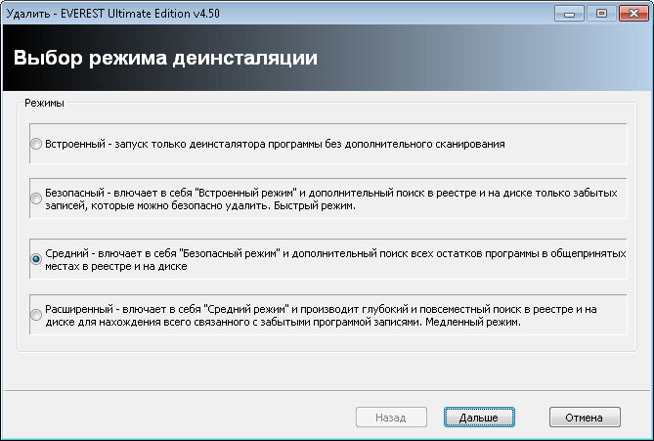This screenshot has width=654, height=441.
Task: Click the Дальше button
Action: tap(479, 418)
